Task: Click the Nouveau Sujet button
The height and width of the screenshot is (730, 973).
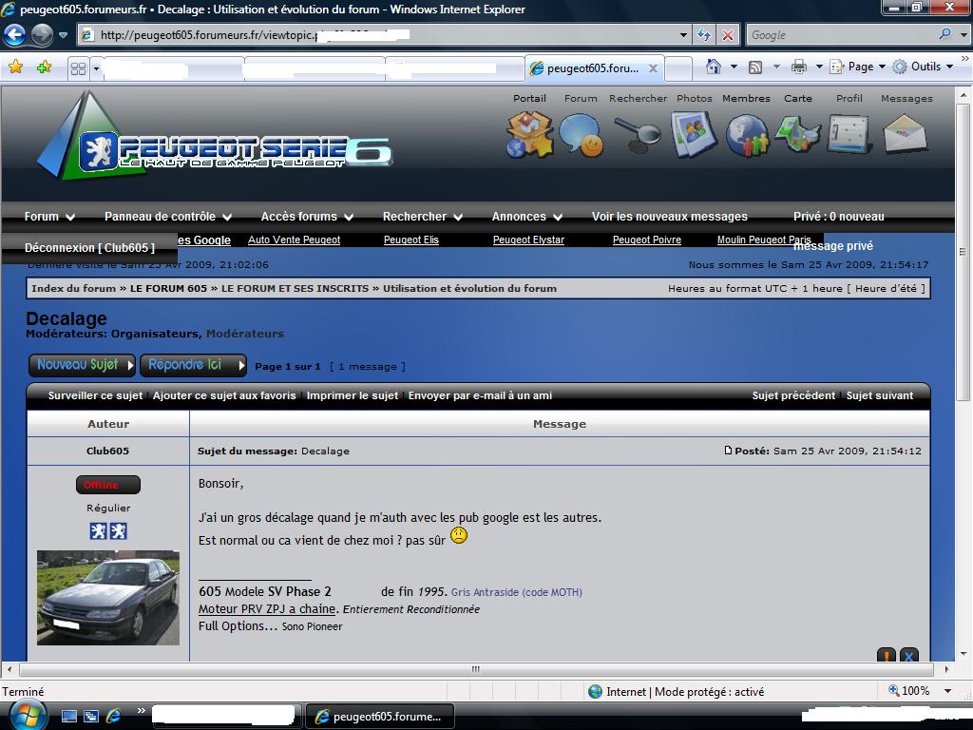Action: tap(84, 365)
